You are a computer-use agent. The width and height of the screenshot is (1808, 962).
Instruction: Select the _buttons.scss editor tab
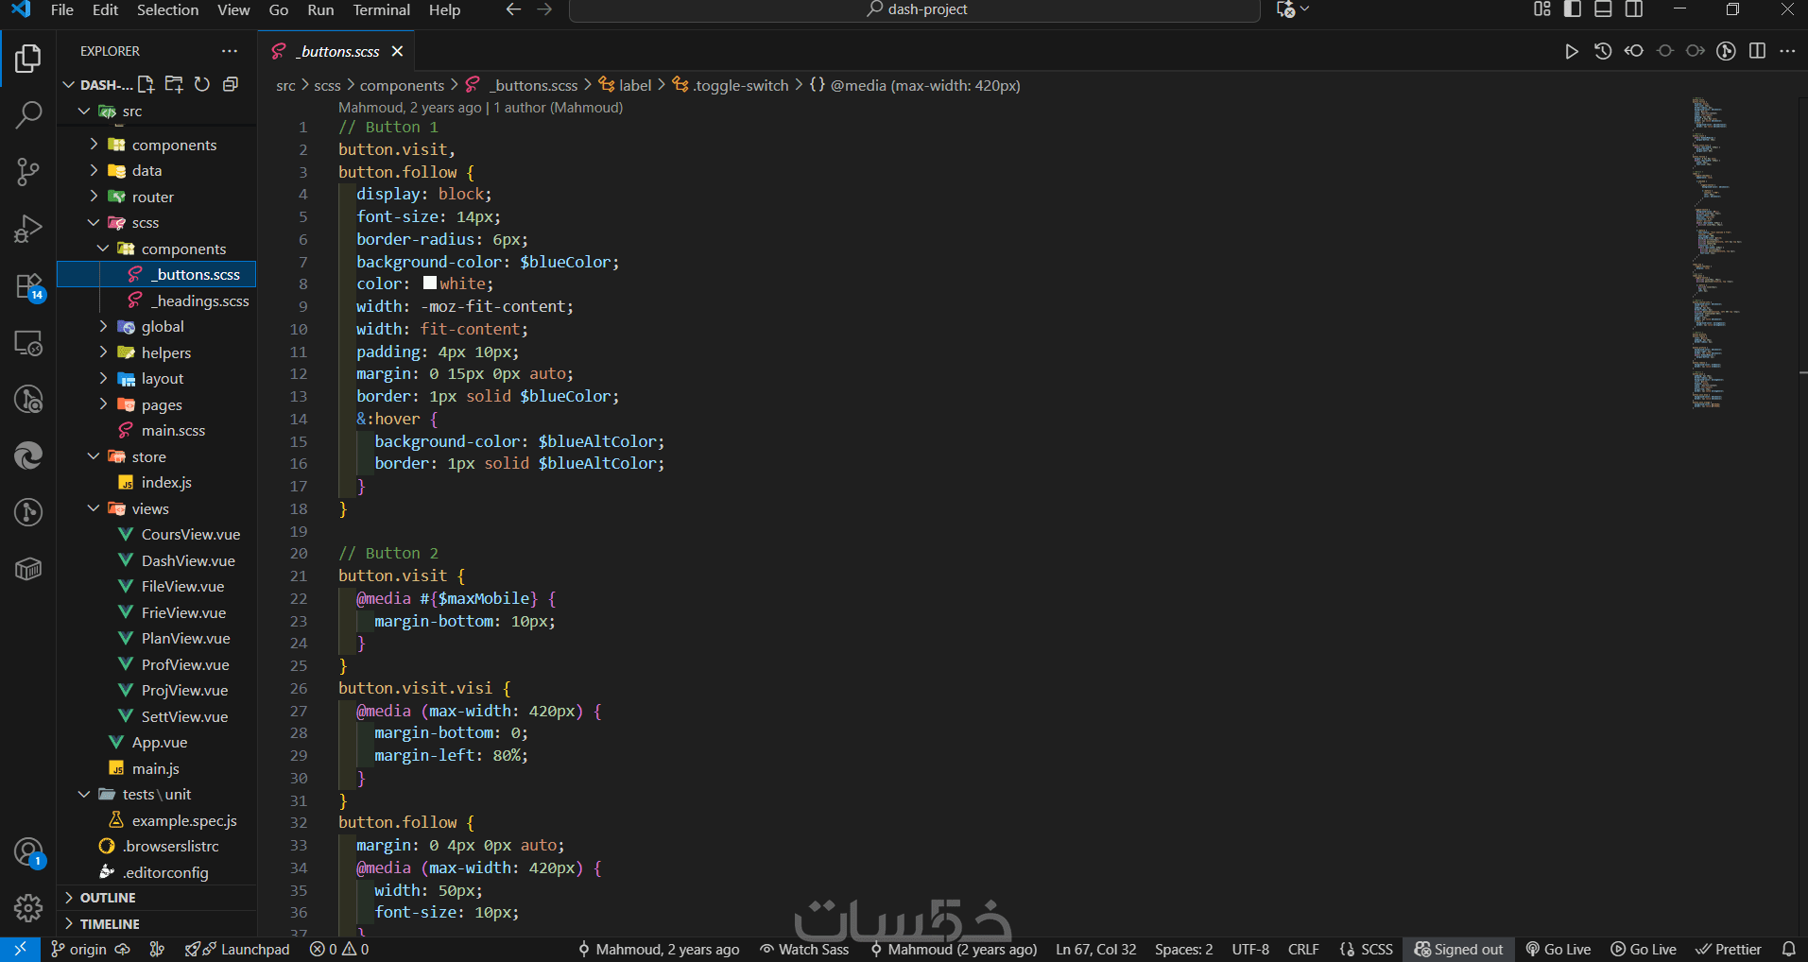(338, 52)
